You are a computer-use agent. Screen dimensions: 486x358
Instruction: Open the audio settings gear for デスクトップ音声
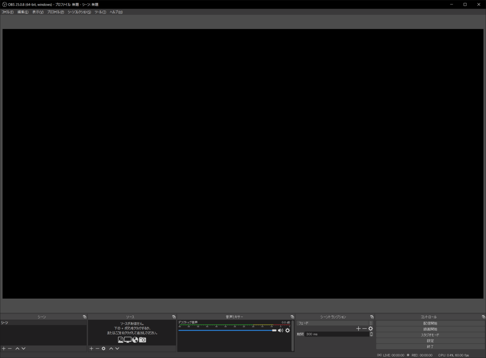pos(288,330)
